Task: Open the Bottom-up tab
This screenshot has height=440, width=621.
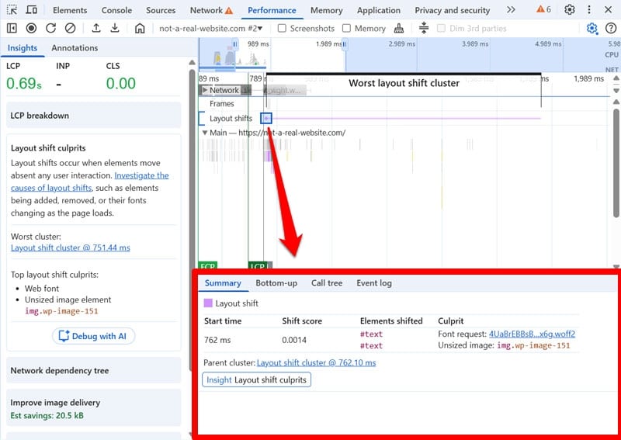Action: click(276, 283)
